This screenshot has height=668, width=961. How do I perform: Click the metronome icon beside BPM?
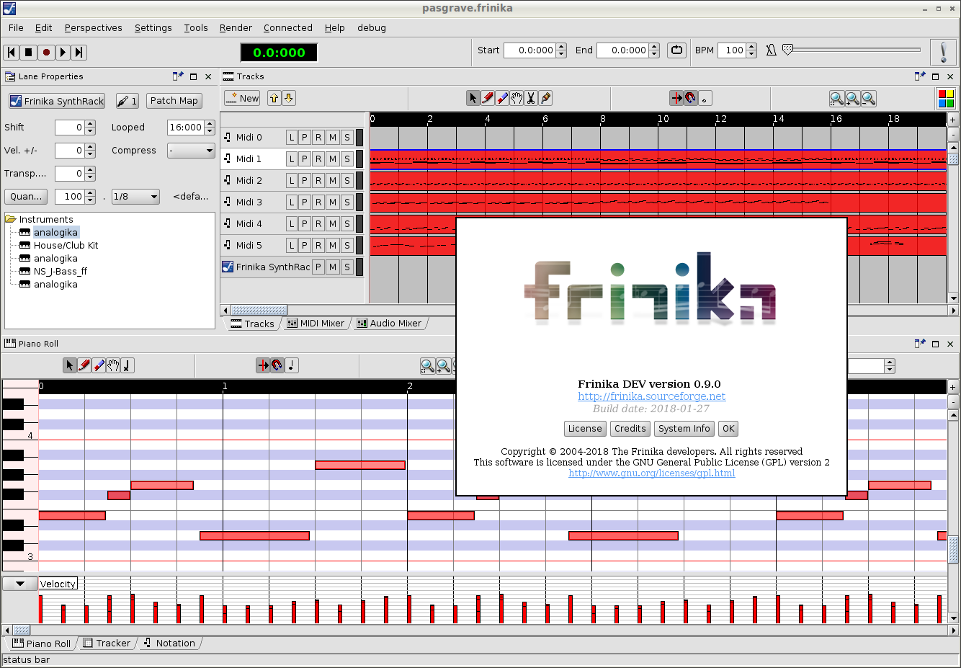point(771,50)
